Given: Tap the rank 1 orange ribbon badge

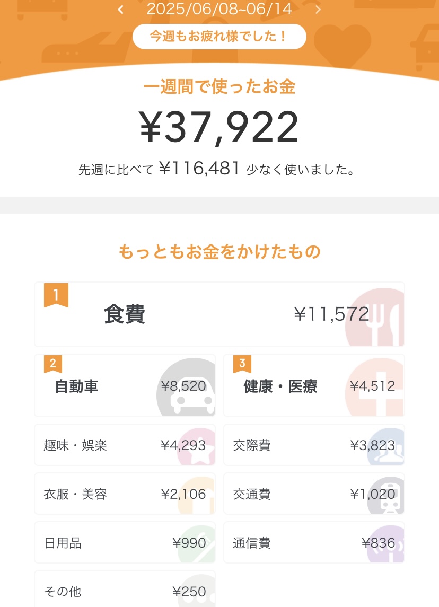Looking at the screenshot, I should pos(56,295).
